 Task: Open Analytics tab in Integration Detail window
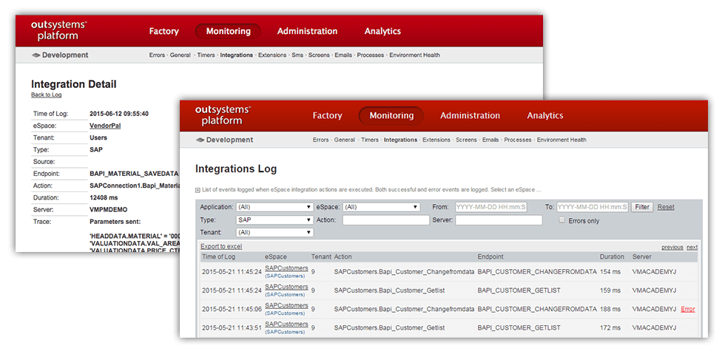tap(382, 32)
